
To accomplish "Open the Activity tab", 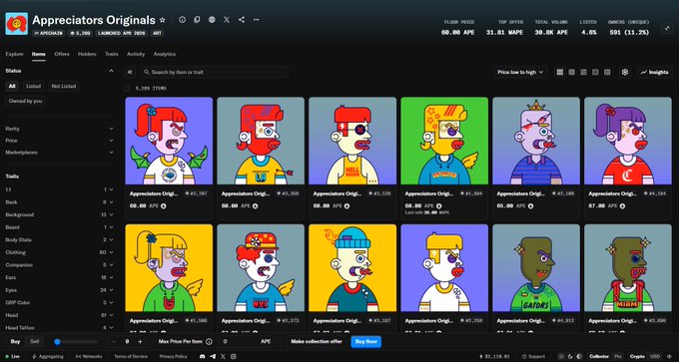I will (x=136, y=54).
